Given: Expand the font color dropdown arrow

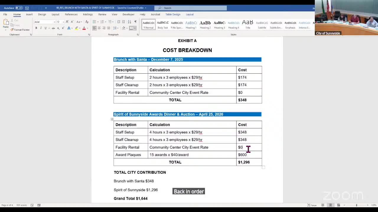Looking at the screenshot, I should click(87, 28).
